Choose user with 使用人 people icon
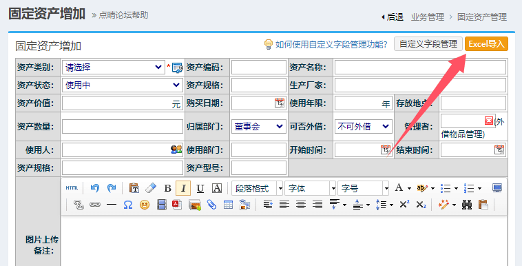This screenshot has width=522, height=266. pos(176,150)
